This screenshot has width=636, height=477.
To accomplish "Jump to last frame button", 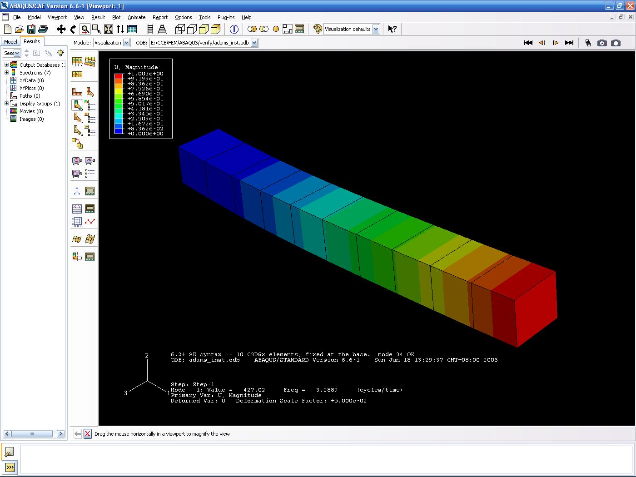I will [x=569, y=43].
